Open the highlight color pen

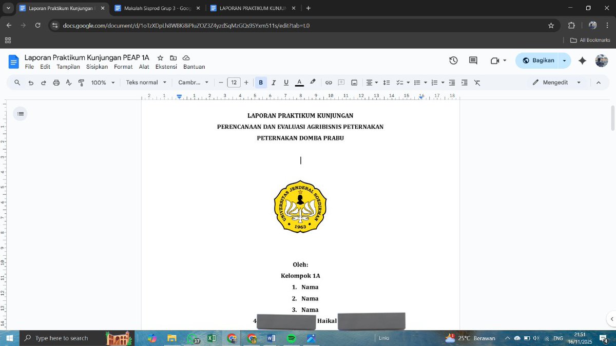[x=313, y=83]
